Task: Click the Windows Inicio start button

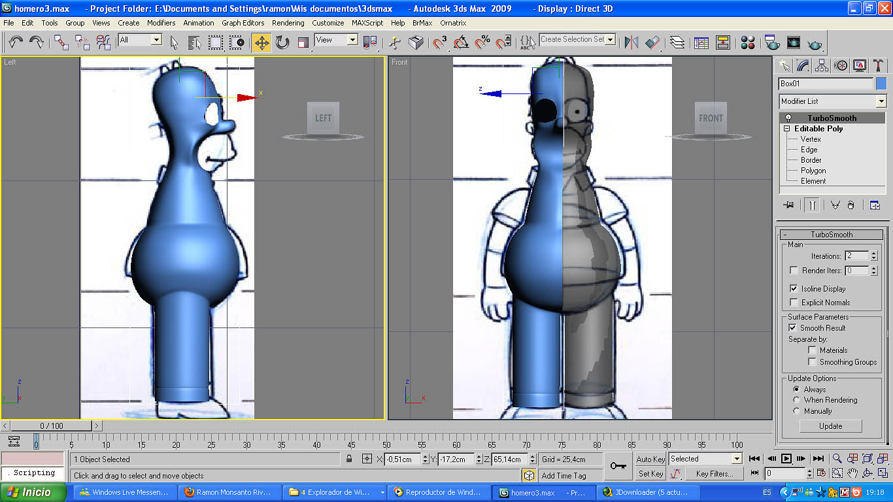Action: 33,492
